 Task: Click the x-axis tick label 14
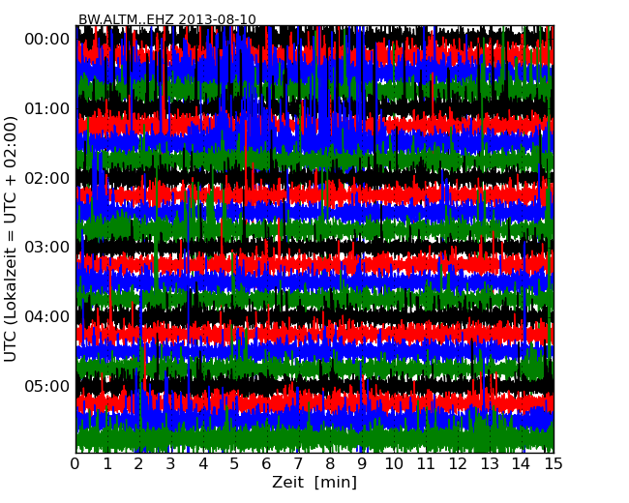point(521,463)
